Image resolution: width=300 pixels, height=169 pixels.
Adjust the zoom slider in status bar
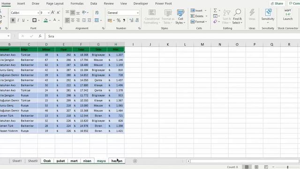pos(287,167)
